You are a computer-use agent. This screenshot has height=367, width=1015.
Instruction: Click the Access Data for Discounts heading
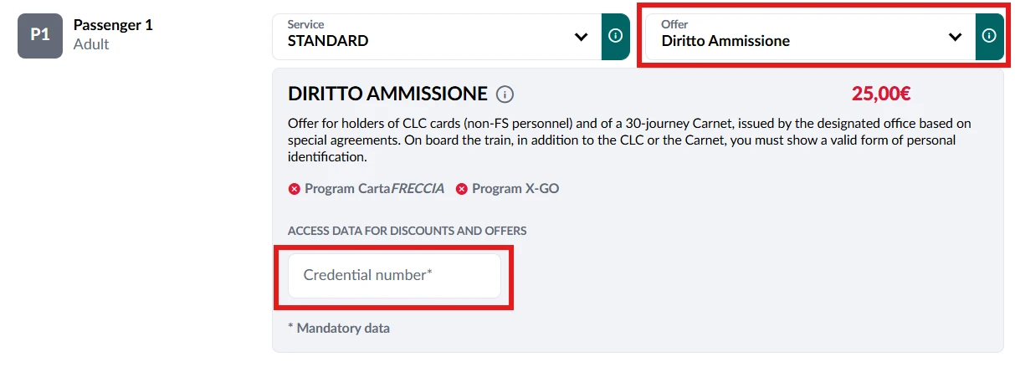[407, 231]
